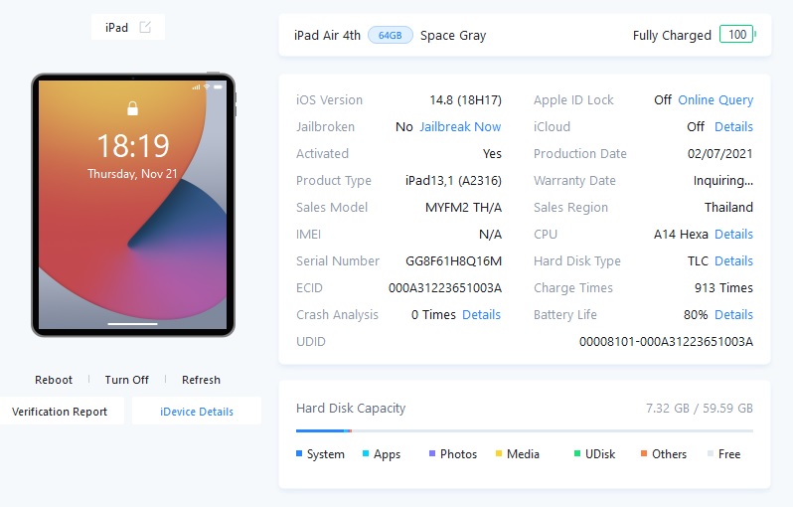Image resolution: width=793 pixels, height=507 pixels.
Task: Click the battery level indicator showing 100
Action: click(737, 35)
